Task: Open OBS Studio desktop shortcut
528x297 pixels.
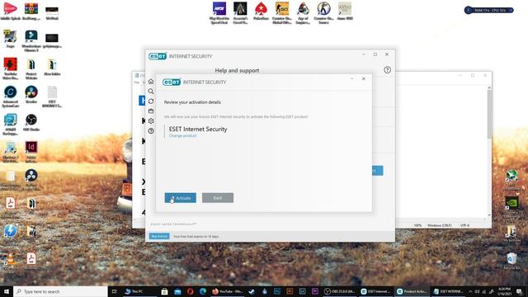Action: pyautogui.click(x=31, y=123)
